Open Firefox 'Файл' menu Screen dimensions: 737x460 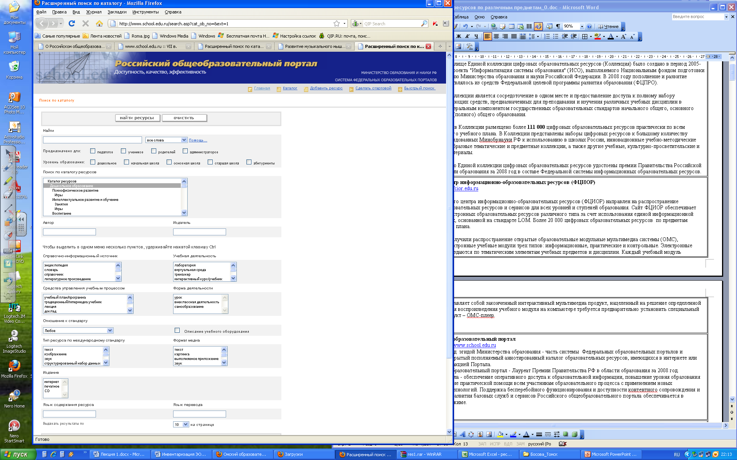(41, 12)
